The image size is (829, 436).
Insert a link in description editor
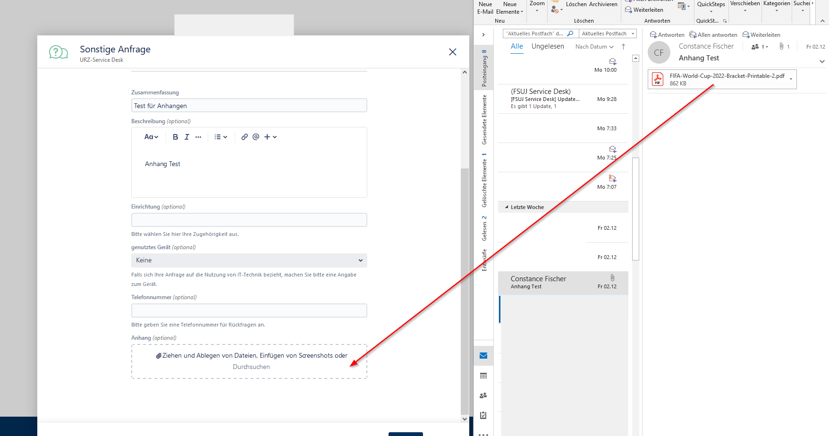tap(245, 137)
